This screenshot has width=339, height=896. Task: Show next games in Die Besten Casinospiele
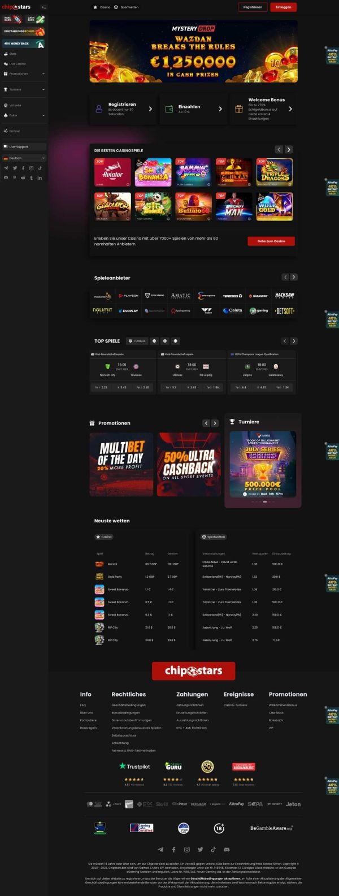(289, 149)
